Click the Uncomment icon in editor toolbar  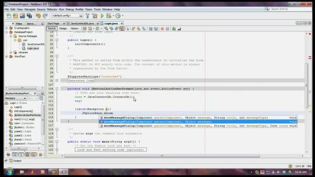point(179,29)
